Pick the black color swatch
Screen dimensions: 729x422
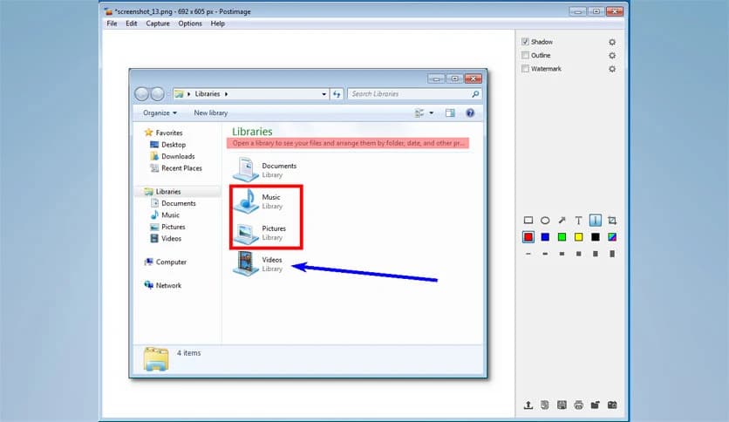pos(595,237)
